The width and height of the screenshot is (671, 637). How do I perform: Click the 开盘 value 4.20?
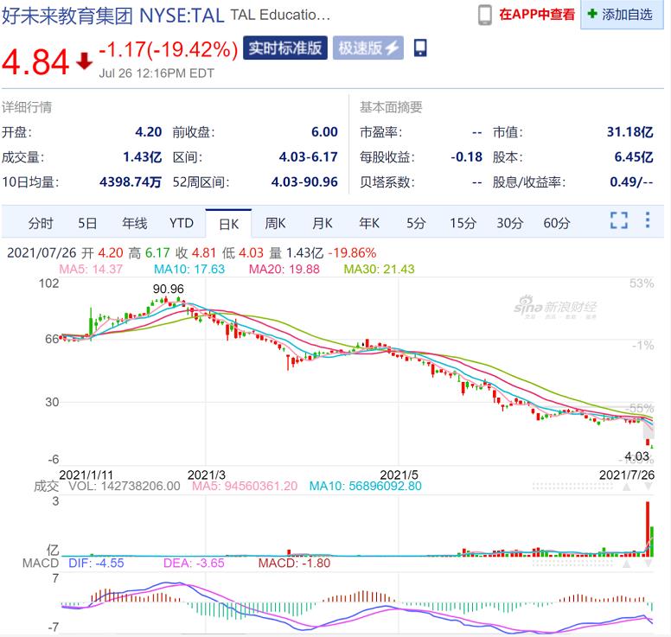(x=149, y=131)
